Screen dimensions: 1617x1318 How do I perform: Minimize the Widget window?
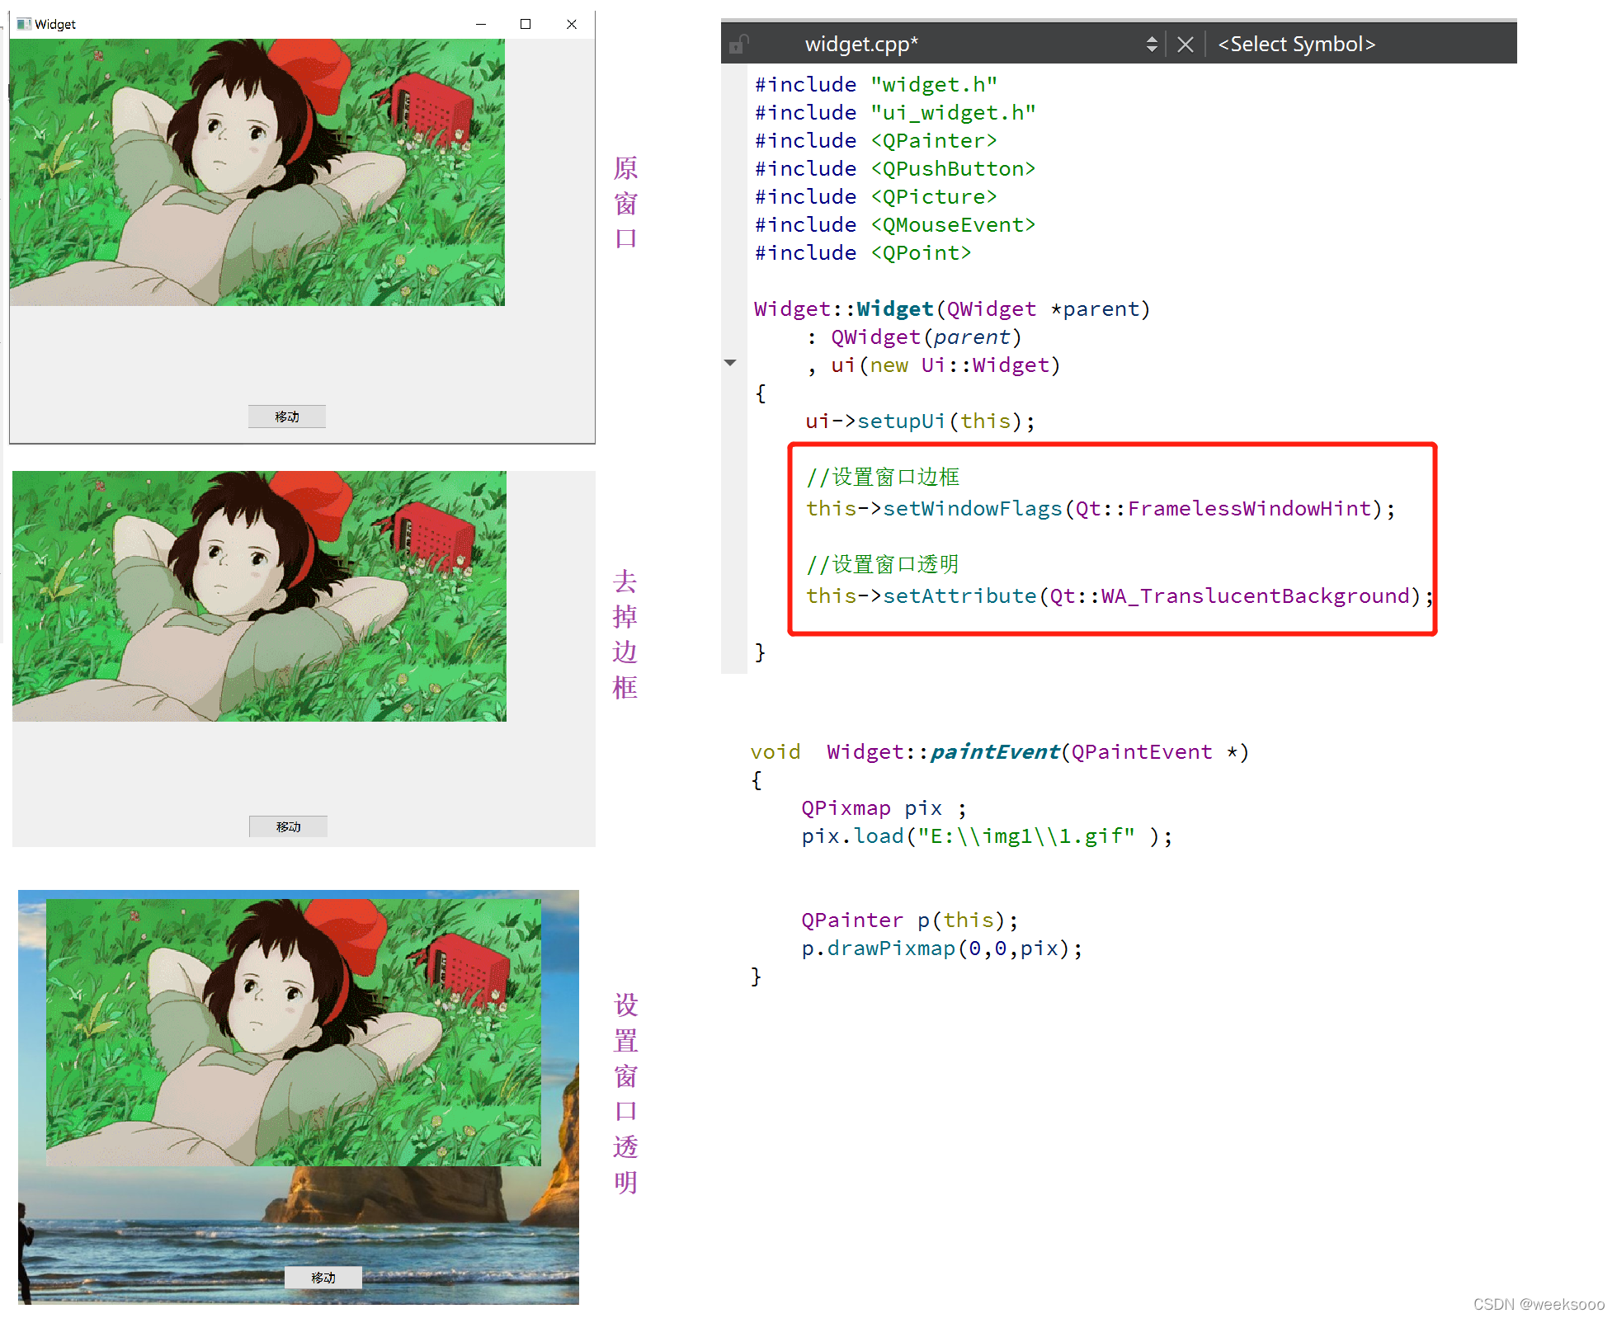tap(481, 24)
